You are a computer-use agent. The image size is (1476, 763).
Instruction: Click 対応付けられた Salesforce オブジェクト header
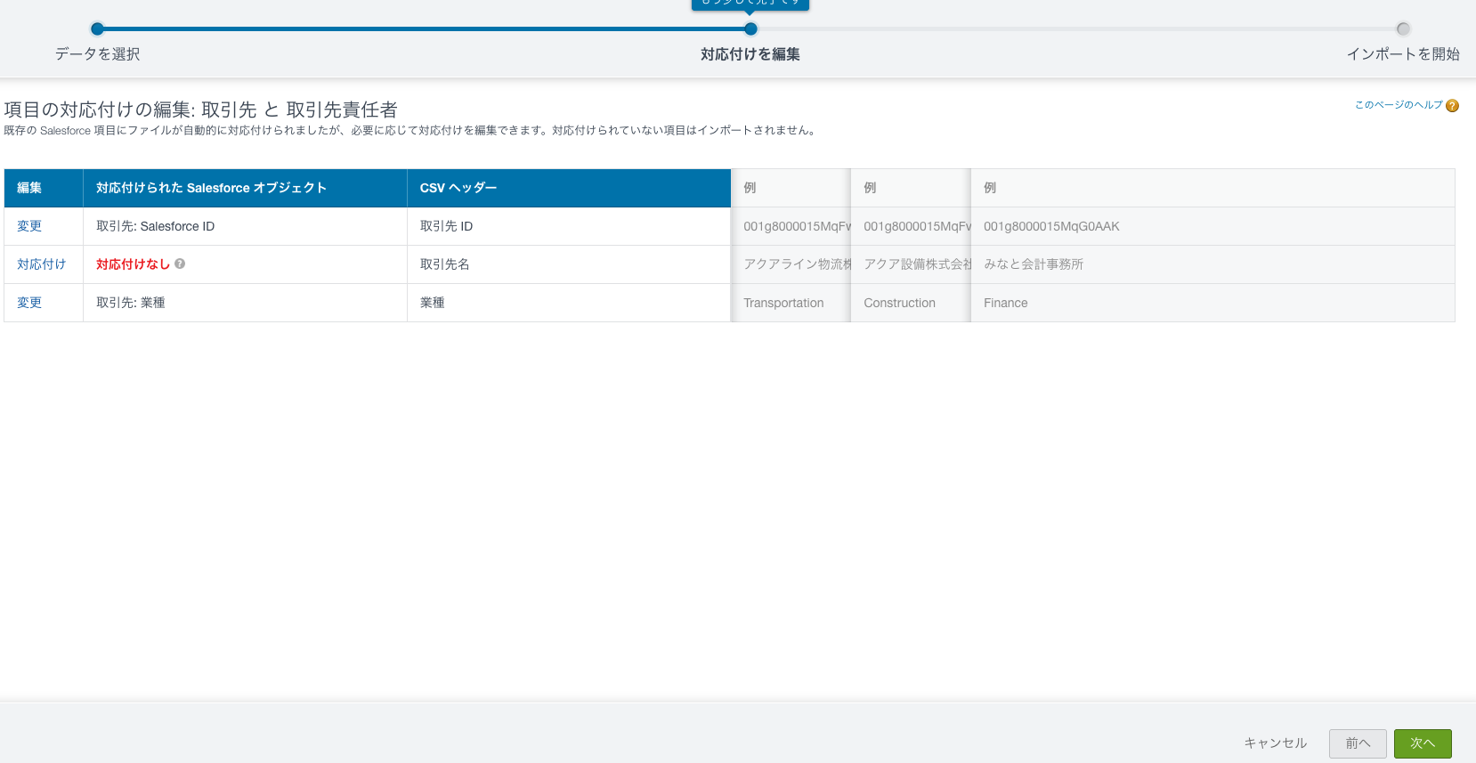pyautogui.click(x=245, y=188)
